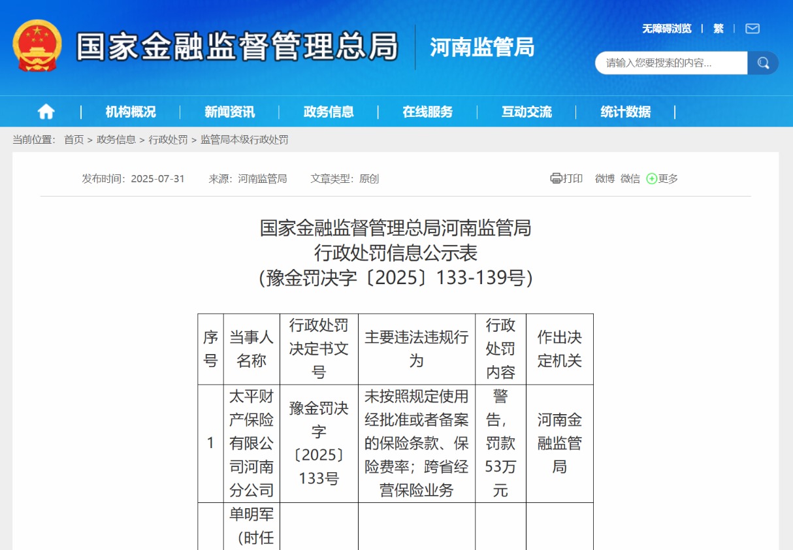Click cell 豫金罚决字〔2025〕133号
Image resolution: width=793 pixels, height=550 pixels.
point(319,444)
